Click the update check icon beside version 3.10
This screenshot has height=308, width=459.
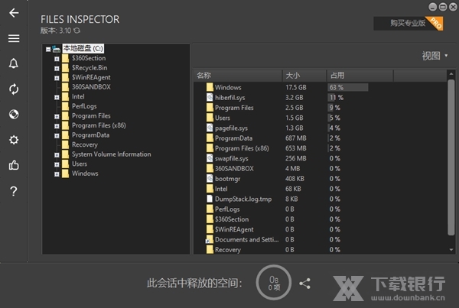[x=77, y=31]
